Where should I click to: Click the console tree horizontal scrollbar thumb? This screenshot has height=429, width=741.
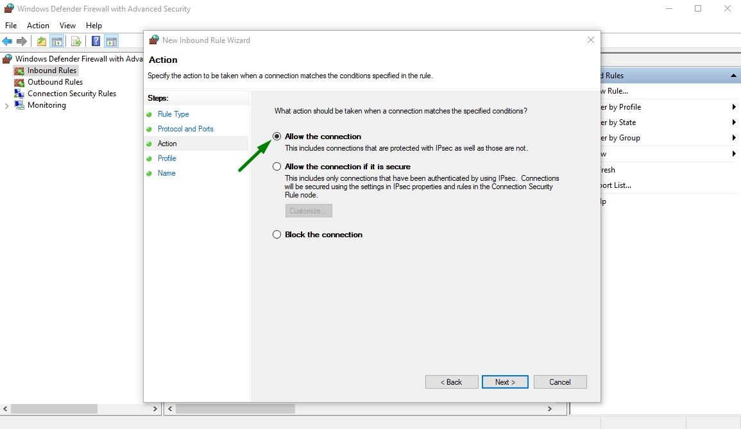[55, 408]
